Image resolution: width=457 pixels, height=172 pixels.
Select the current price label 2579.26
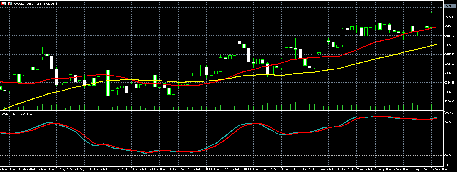click(449, 6)
